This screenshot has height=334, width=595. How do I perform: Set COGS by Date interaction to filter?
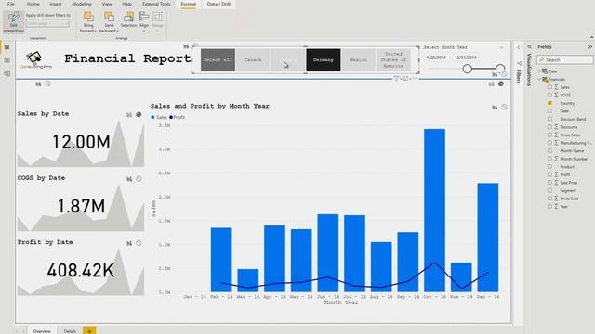click(x=129, y=179)
